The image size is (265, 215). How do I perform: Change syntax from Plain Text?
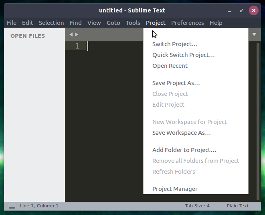click(x=238, y=206)
